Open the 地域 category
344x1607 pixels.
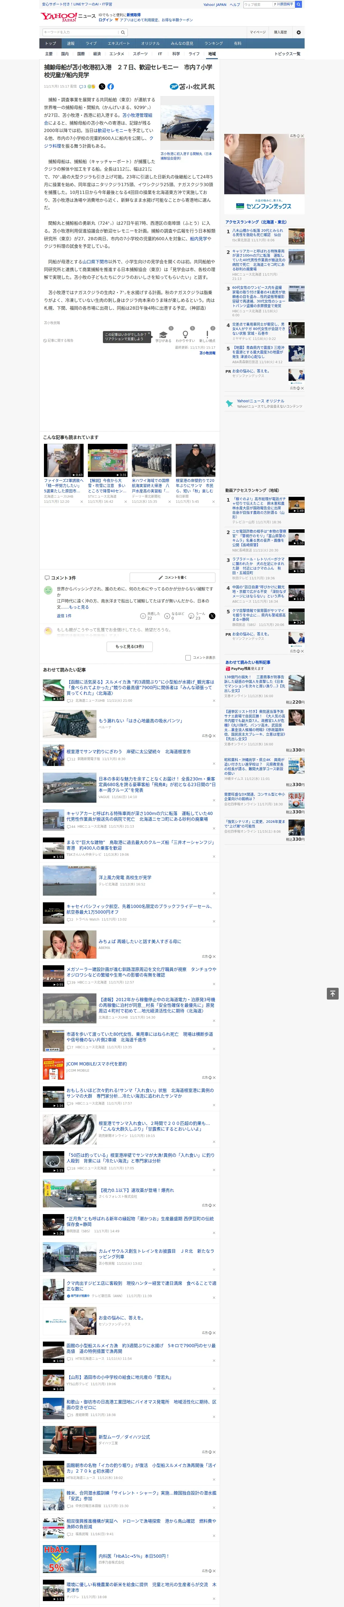point(212,54)
